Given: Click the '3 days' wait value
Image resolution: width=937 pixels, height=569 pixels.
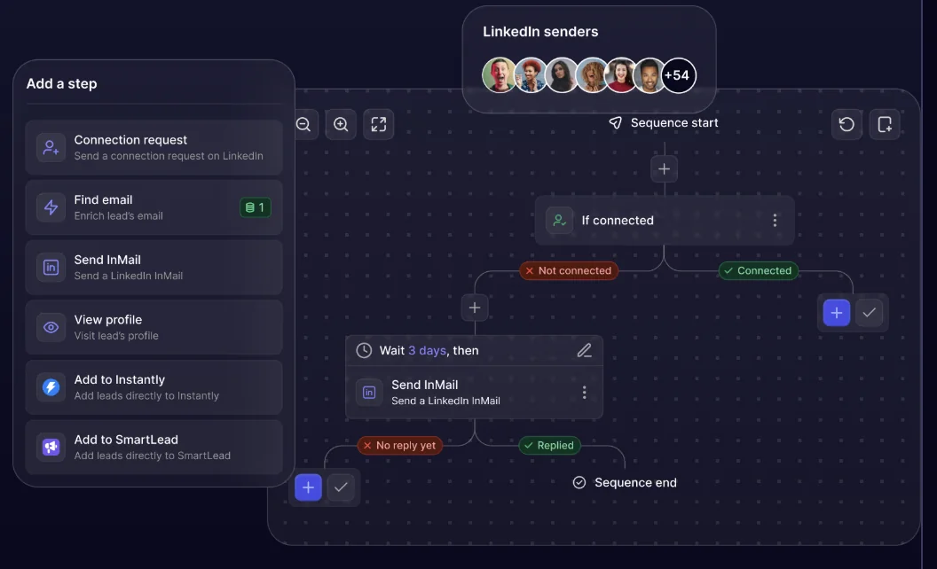Looking at the screenshot, I should (427, 350).
